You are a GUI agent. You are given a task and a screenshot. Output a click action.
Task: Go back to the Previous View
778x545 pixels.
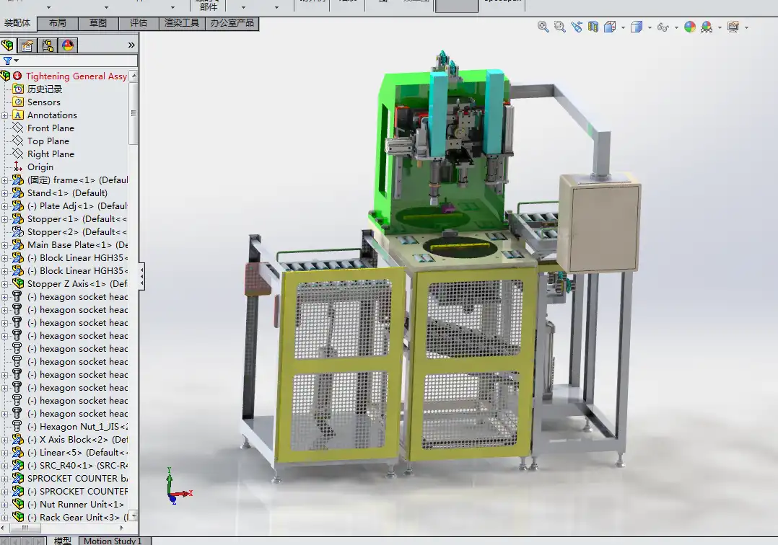coord(577,27)
